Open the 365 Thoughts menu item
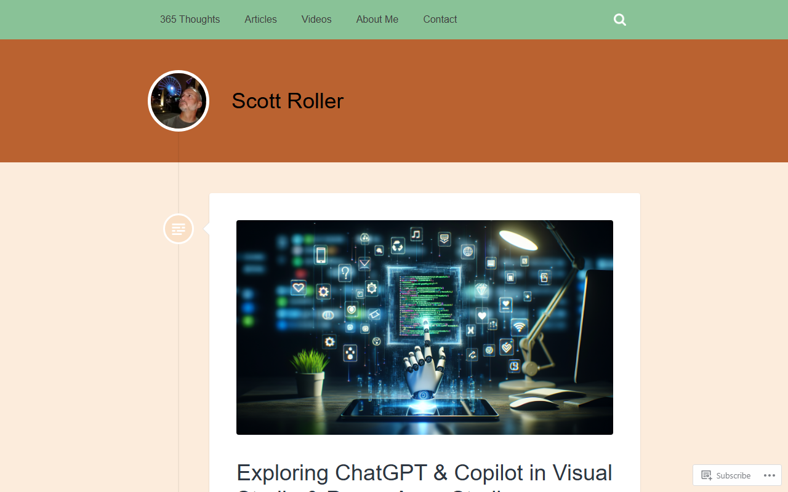Screen dimensions: 788x492 coord(190,20)
